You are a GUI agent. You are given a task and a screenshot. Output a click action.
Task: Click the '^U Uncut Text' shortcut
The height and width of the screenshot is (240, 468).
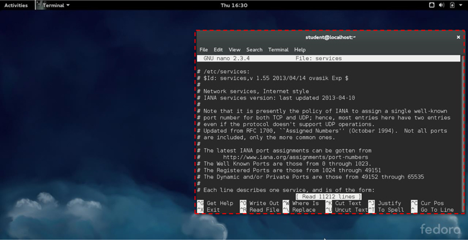click(x=347, y=210)
